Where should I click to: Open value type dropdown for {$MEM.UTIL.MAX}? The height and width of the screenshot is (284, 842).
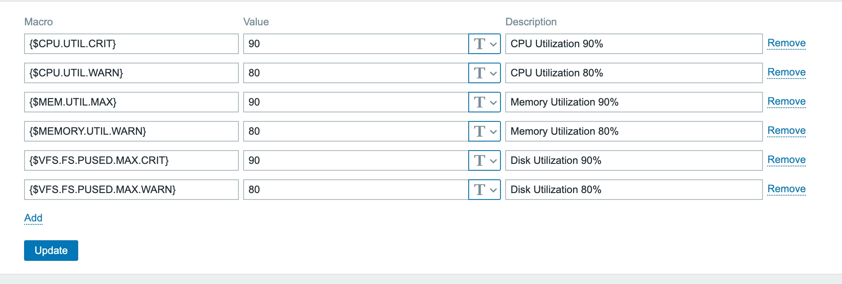click(x=485, y=102)
